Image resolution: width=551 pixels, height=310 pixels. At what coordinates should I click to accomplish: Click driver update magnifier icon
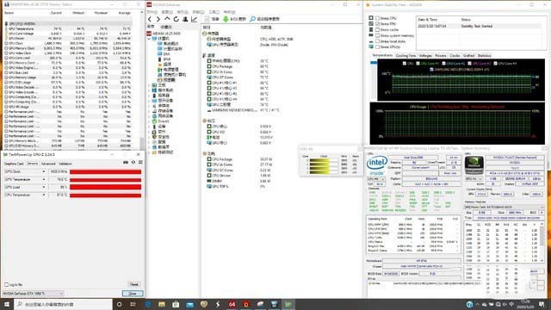click(252, 19)
